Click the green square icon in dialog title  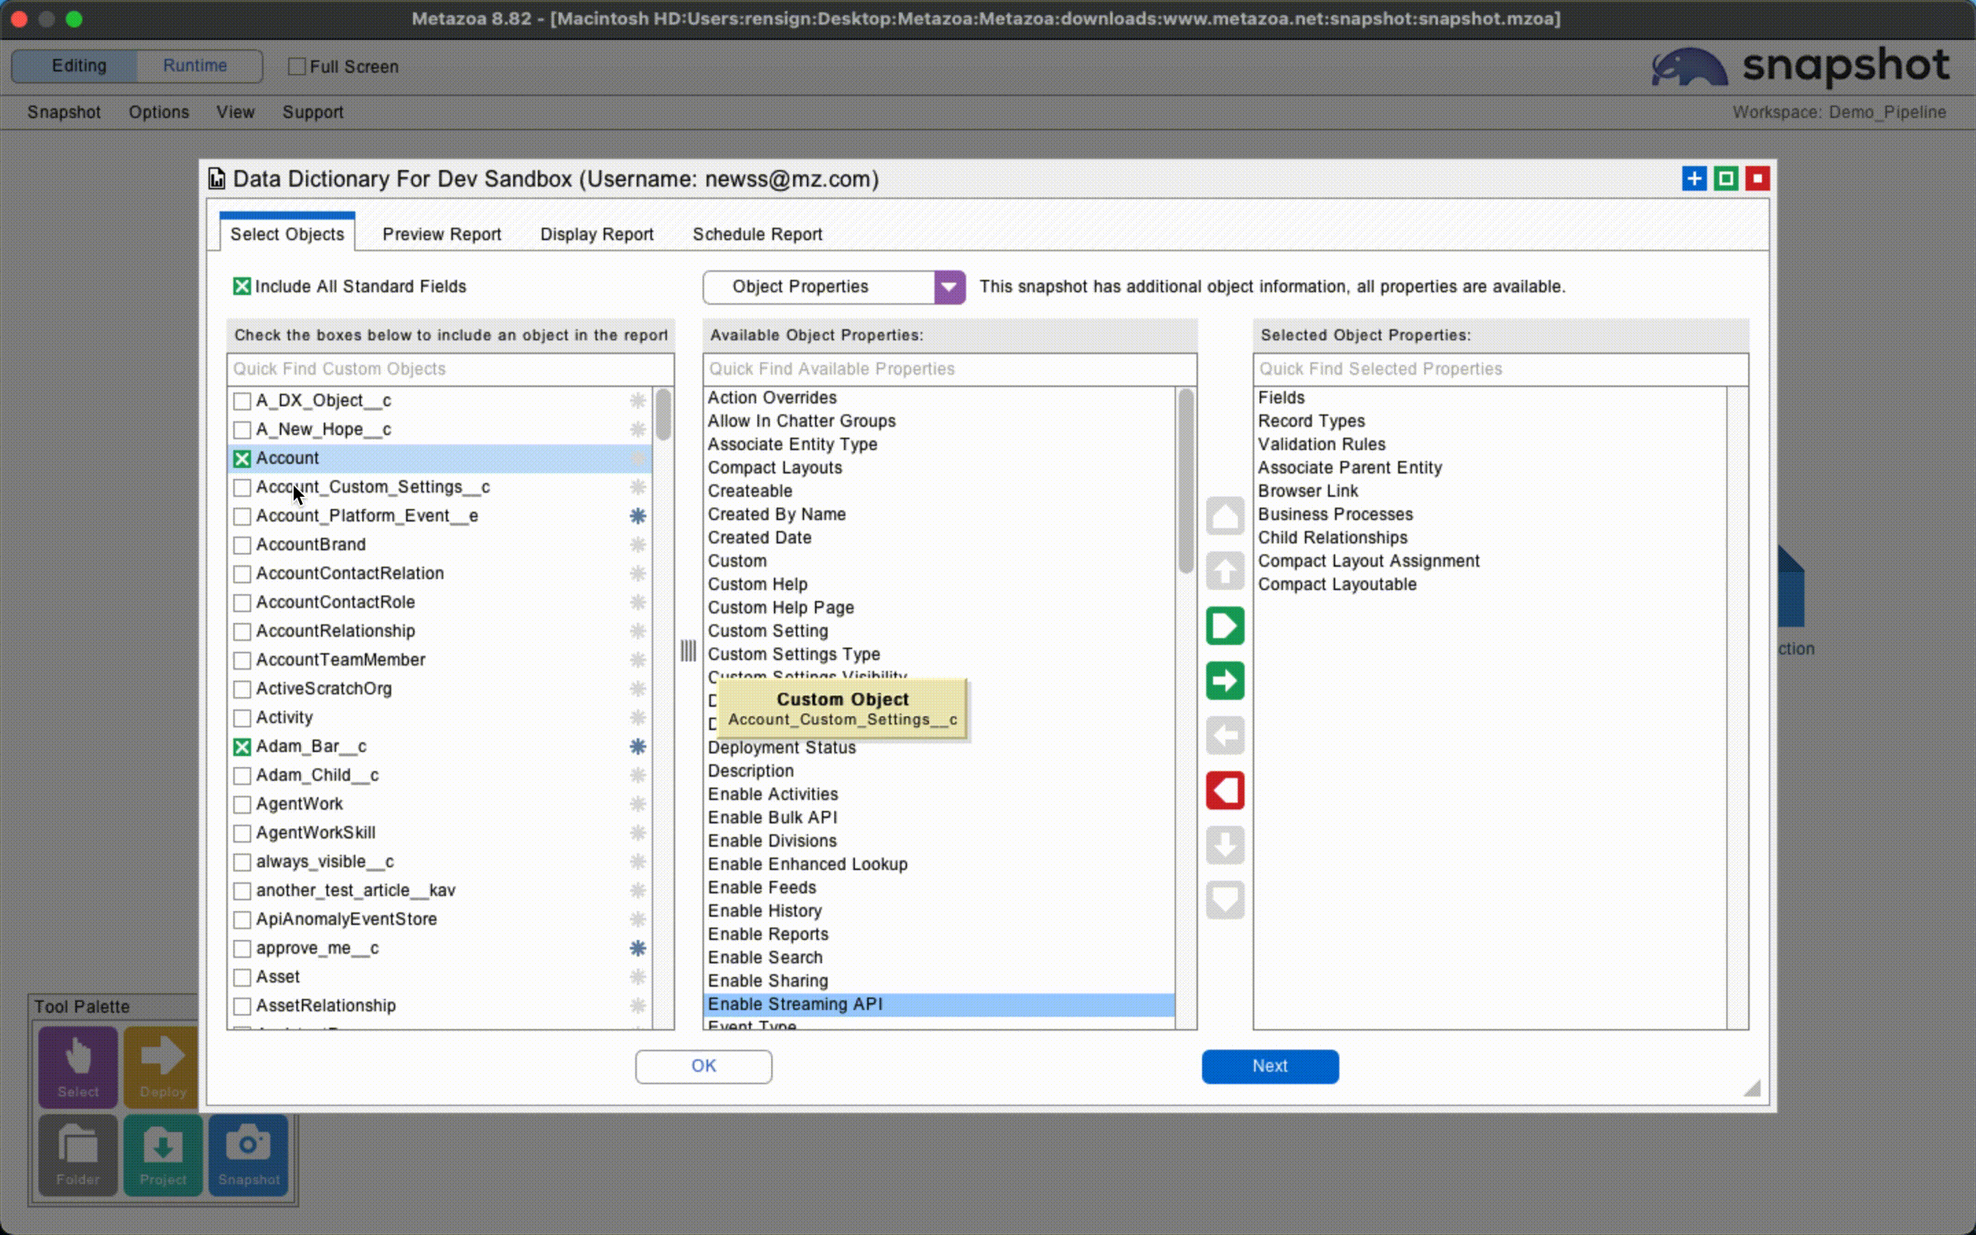click(1726, 178)
